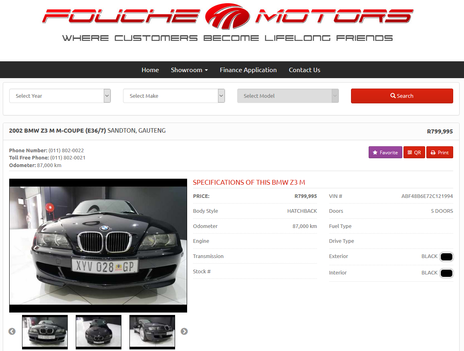464x351 pixels.
Task: Expand the Select Year dropdown
Action: click(x=60, y=96)
